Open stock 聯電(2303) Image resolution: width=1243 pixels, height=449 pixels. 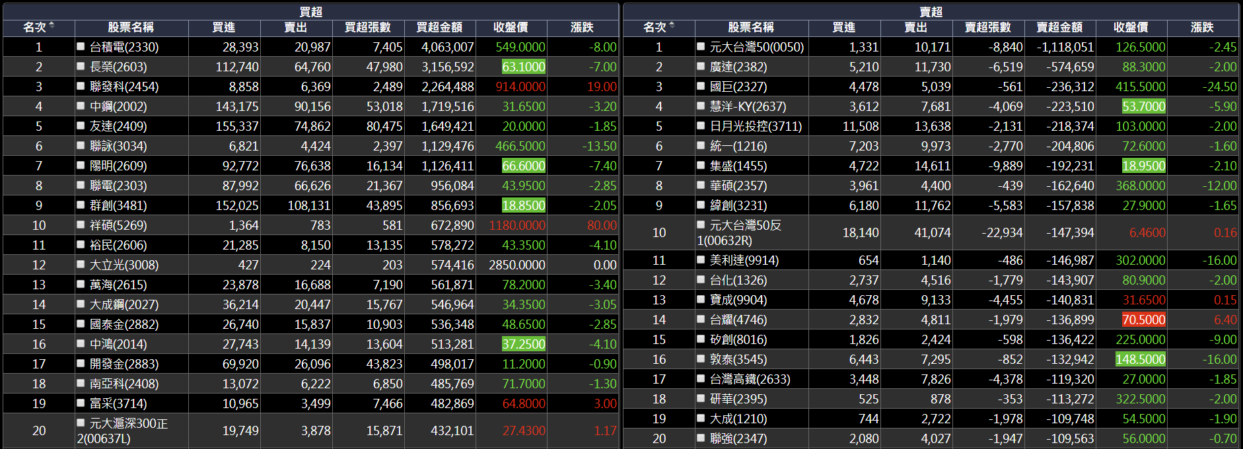tap(118, 186)
